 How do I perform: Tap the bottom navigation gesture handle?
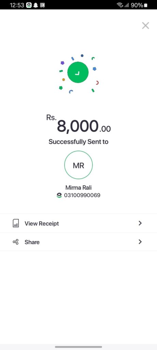[78, 347]
